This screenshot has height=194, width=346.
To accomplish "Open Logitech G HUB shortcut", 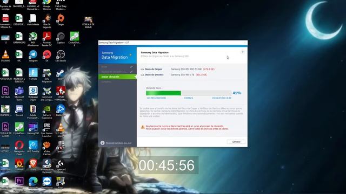I will tap(61, 167).
